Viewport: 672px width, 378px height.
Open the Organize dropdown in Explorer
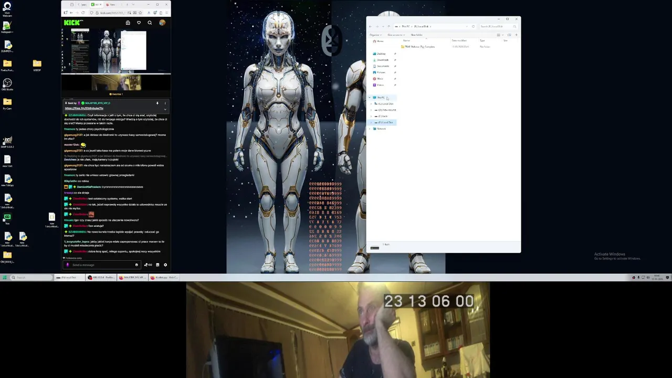click(375, 35)
